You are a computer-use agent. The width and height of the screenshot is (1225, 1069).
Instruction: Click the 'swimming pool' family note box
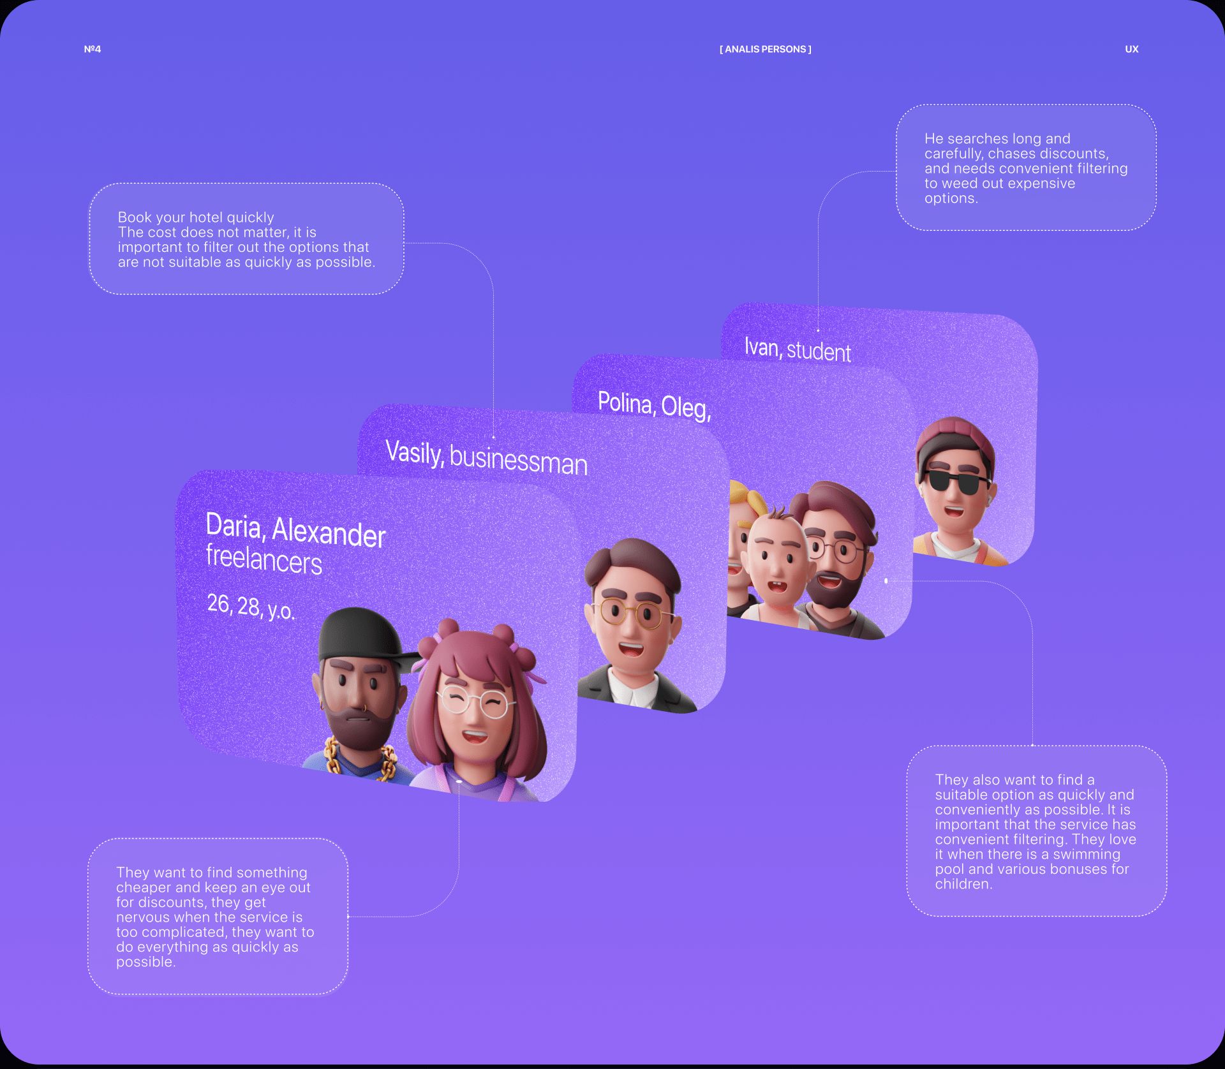coord(1036,831)
